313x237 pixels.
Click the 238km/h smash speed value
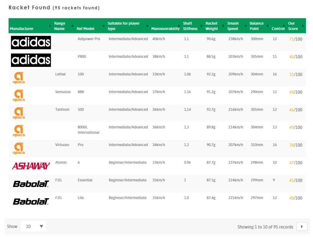click(x=236, y=39)
